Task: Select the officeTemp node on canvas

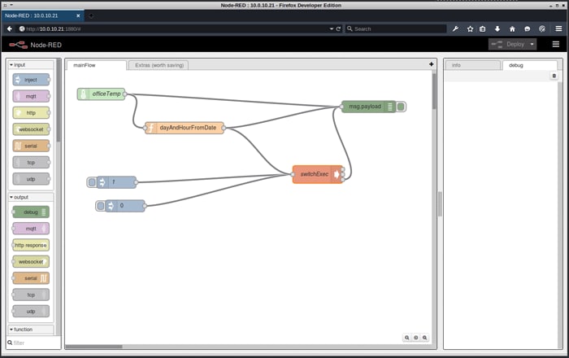Action: 102,94
